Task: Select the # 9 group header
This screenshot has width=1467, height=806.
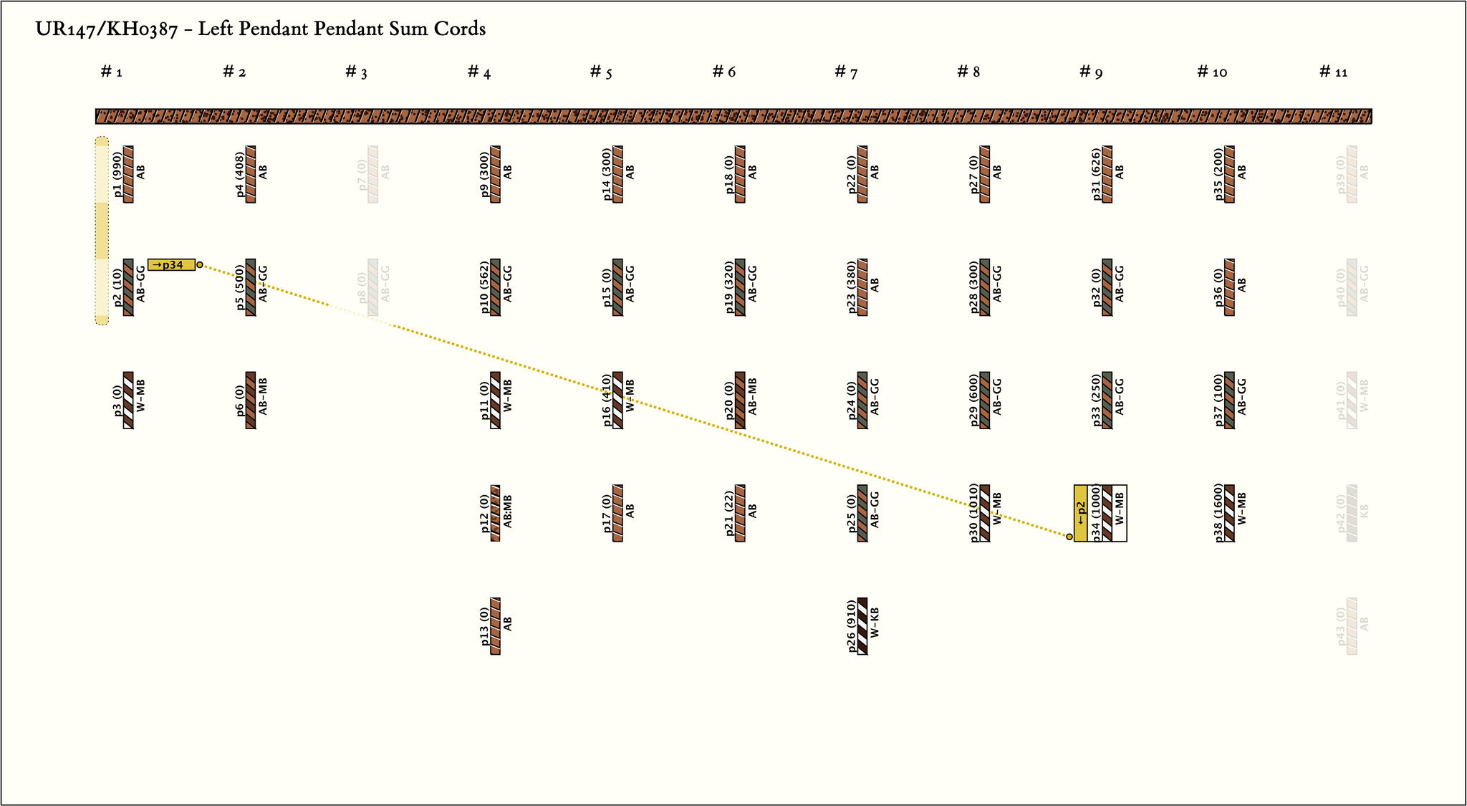Action: tap(1091, 72)
